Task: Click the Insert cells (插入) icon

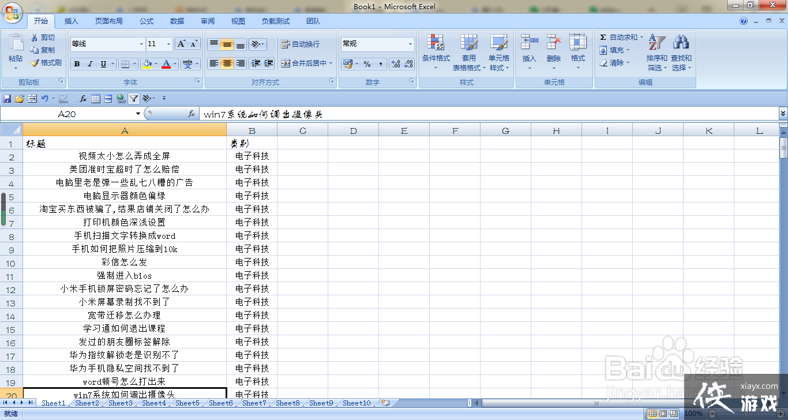Action: point(529,42)
